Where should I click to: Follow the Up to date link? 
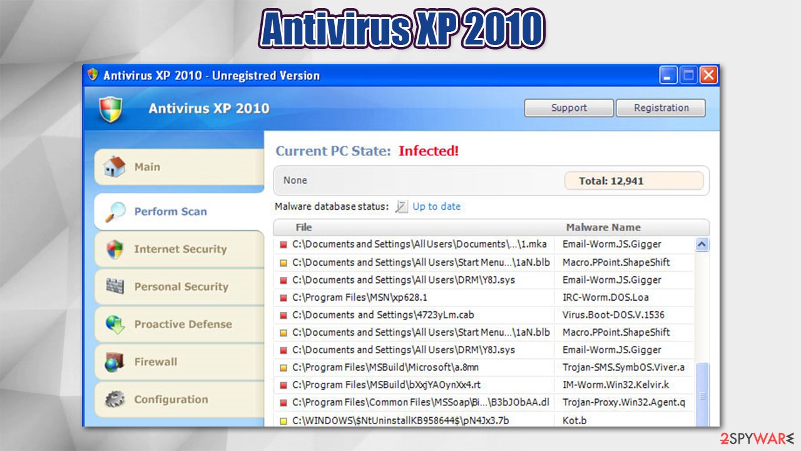click(x=436, y=206)
